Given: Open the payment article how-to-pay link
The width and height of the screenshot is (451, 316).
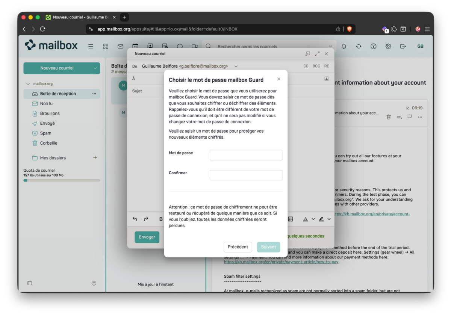Looking at the screenshot, I should click(281, 262).
